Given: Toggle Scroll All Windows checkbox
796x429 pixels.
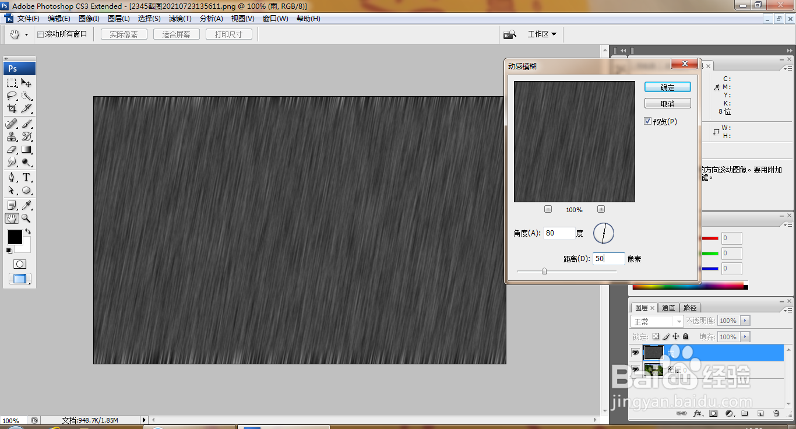Looking at the screenshot, I should [40, 34].
